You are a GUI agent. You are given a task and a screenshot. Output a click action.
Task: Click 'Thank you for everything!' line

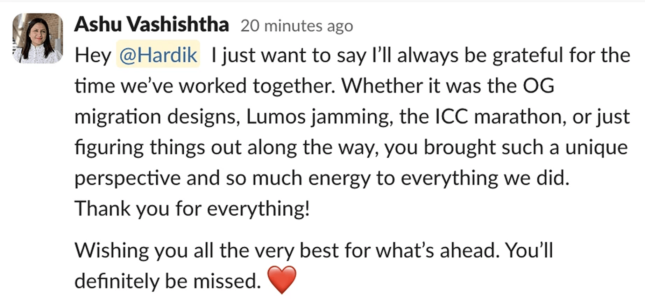pyautogui.click(x=192, y=209)
